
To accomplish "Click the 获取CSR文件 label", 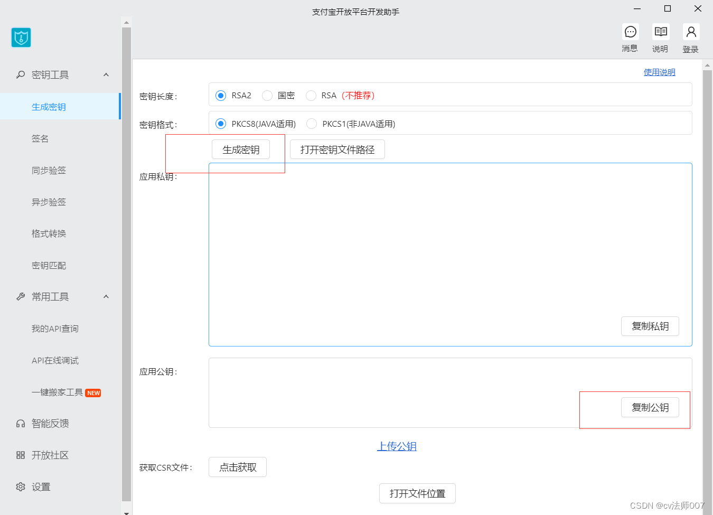I will click(x=166, y=467).
